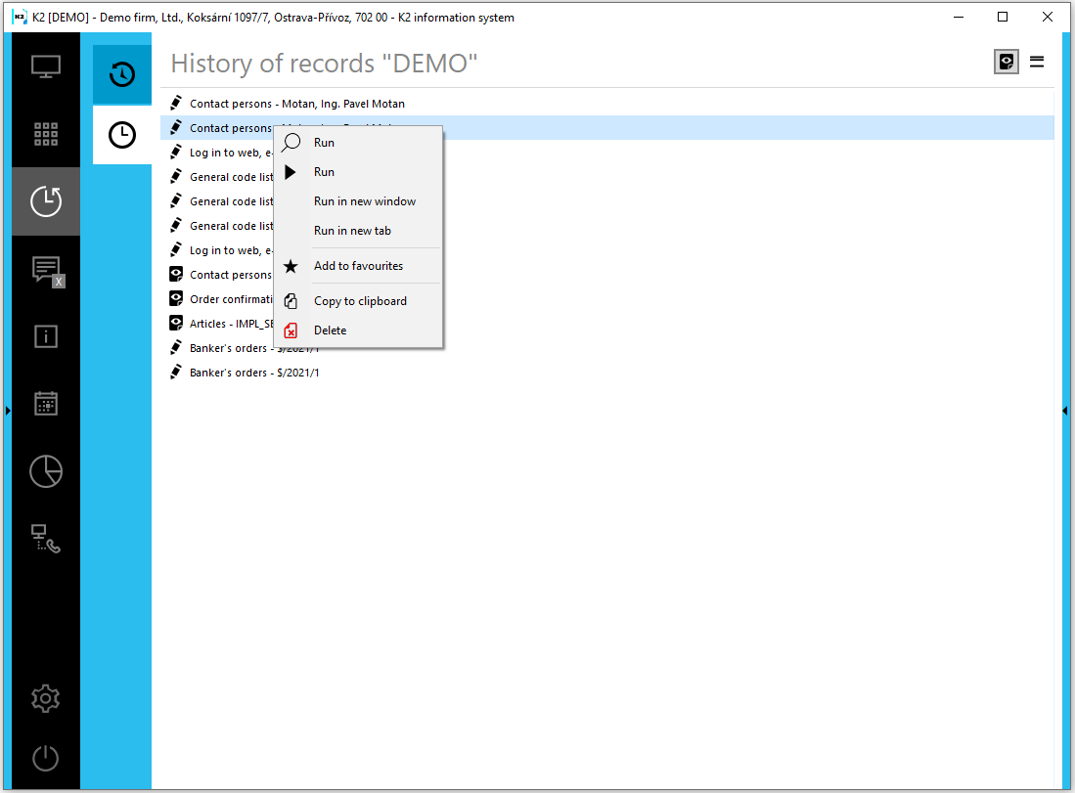The image size is (1075, 793).
Task: Click the red delete document icon
Action: point(291,330)
